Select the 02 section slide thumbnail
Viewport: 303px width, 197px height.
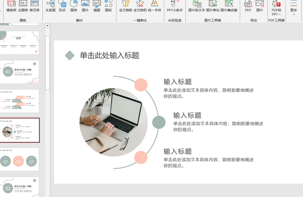click(x=19, y=187)
